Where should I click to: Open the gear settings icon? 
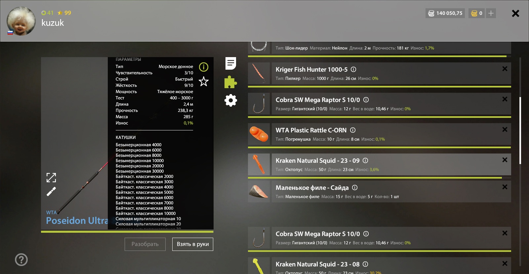[x=231, y=100]
